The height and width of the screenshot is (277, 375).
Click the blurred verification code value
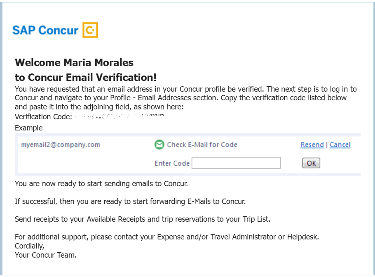click(119, 117)
